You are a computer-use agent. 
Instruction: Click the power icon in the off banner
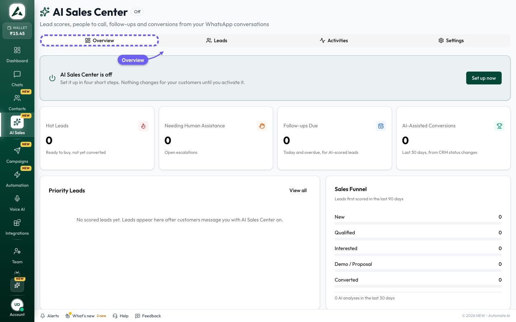click(52, 78)
